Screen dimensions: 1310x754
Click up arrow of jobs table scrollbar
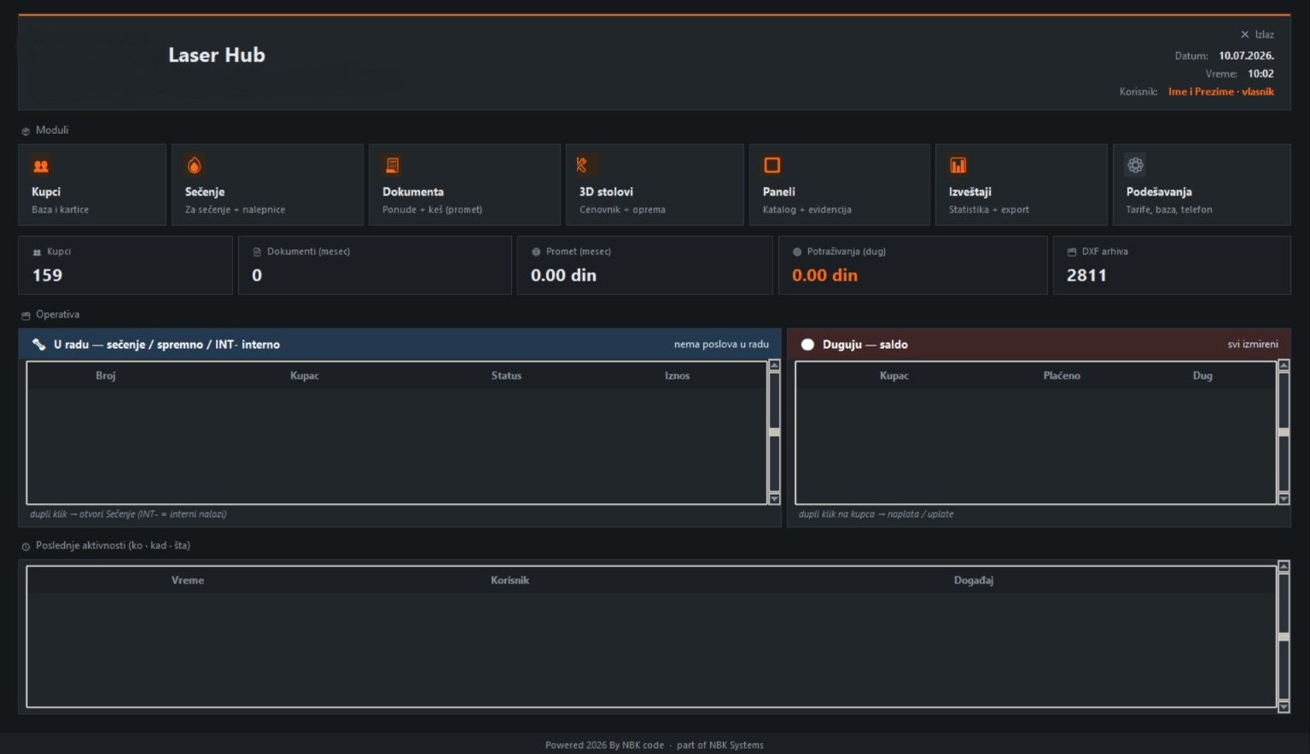click(775, 366)
